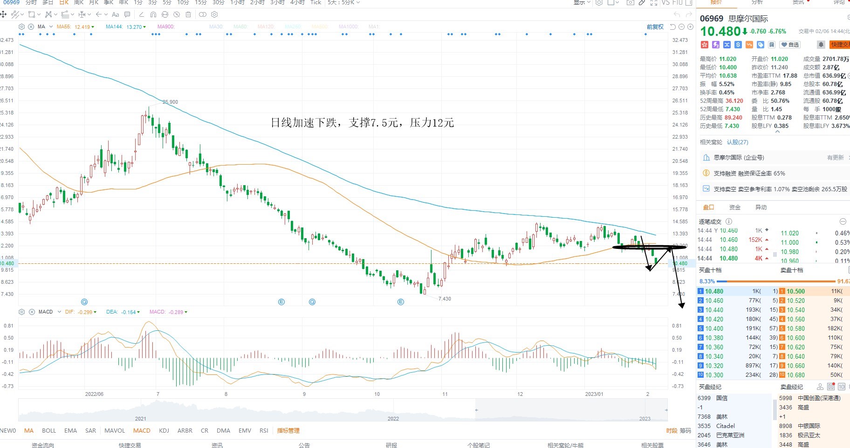The image size is (850, 448).
Task: Toggle MACD indicator at the bottom bar
Action: click(142, 431)
